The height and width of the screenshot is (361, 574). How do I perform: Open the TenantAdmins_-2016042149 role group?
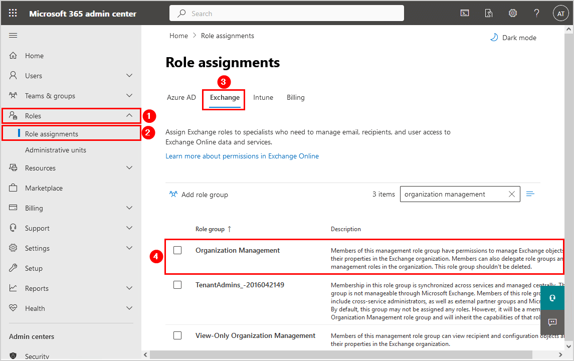[240, 285]
